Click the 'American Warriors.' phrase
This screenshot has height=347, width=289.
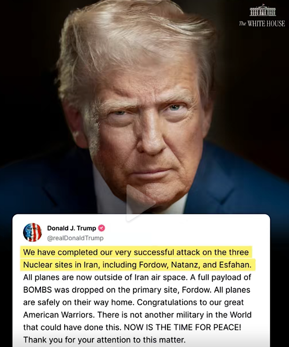pyautogui.click(x=59, y=315)
